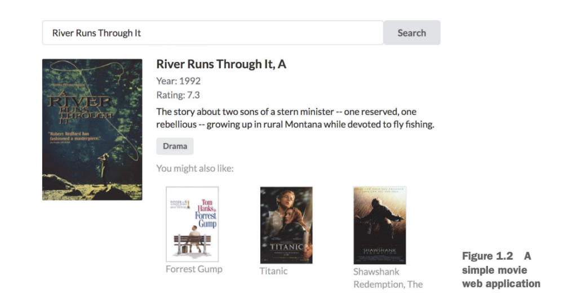Click the Figure 1.2 caption text
The image size is (577, 307).
(x=500, y=270)
